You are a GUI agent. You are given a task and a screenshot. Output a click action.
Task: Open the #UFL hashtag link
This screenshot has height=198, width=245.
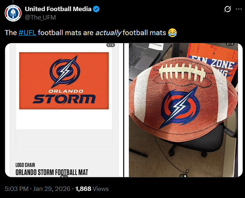pyautogui.click(x=27, y=33)
